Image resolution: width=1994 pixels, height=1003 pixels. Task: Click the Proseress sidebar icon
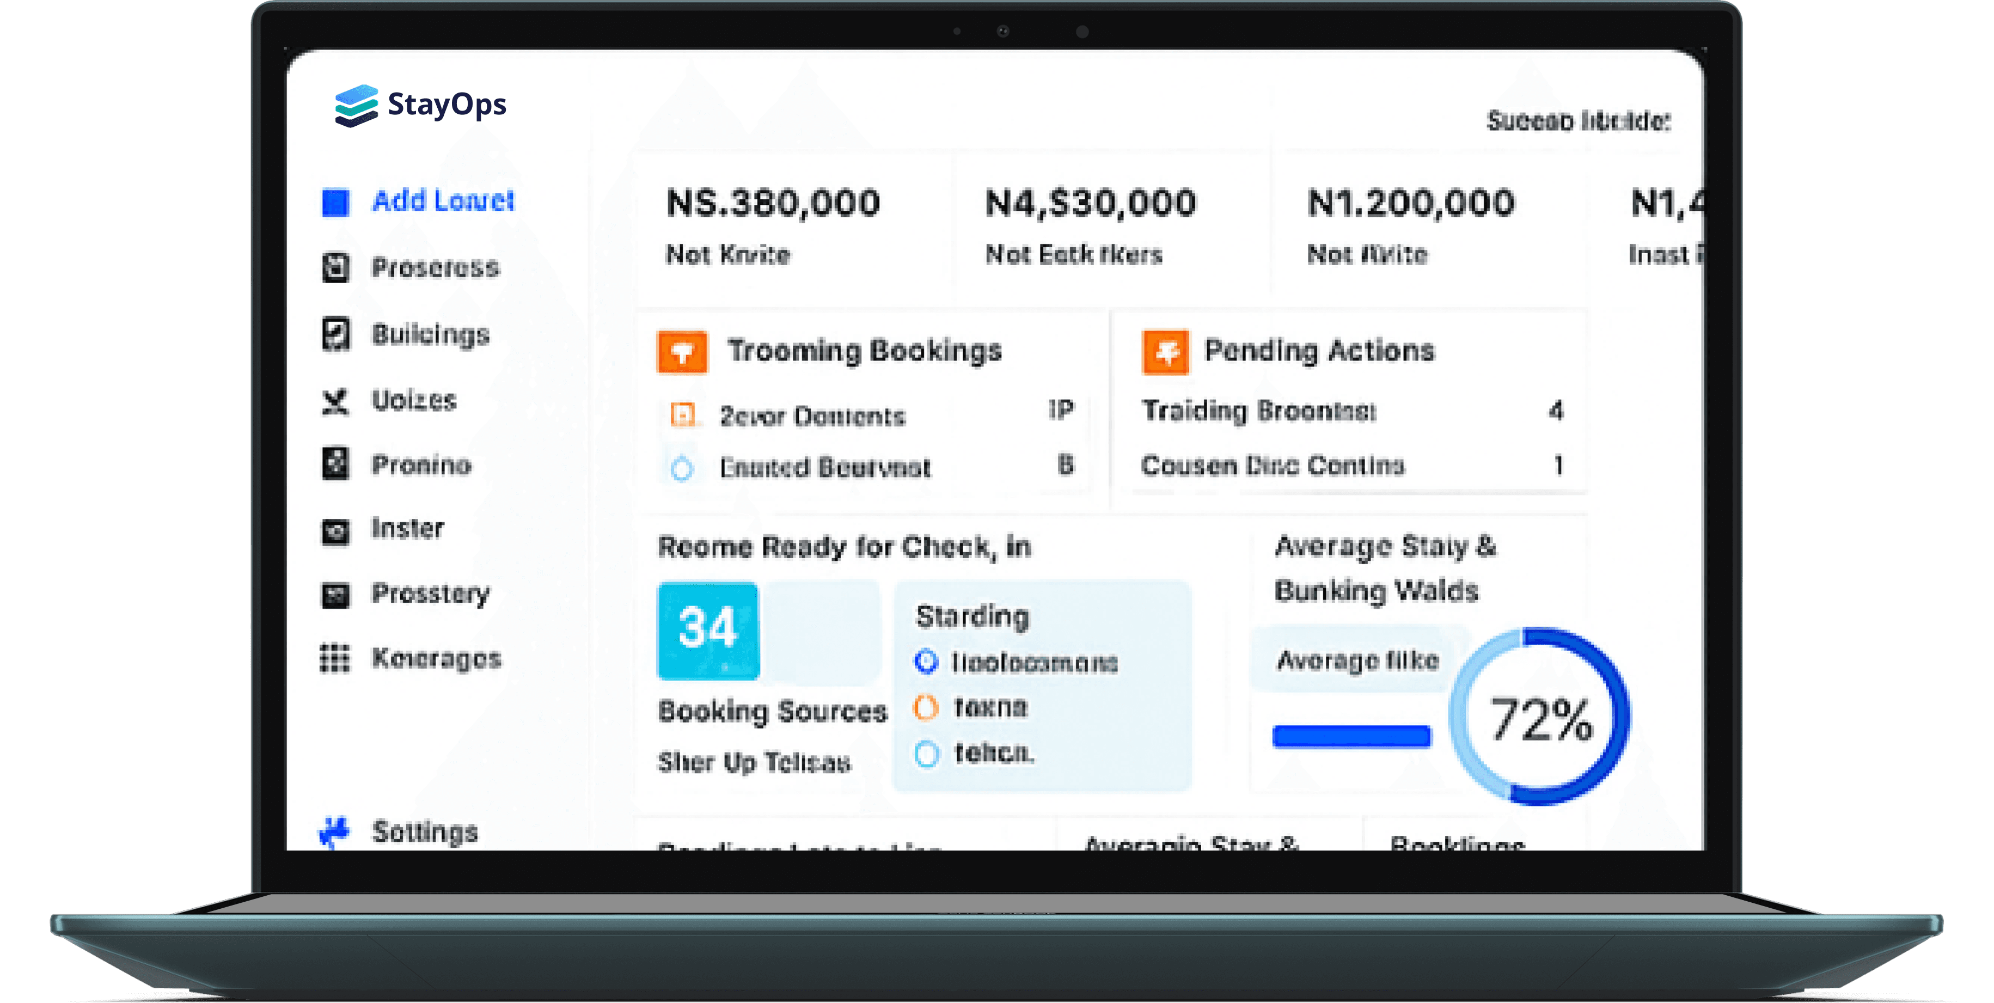tap(336, 268)
